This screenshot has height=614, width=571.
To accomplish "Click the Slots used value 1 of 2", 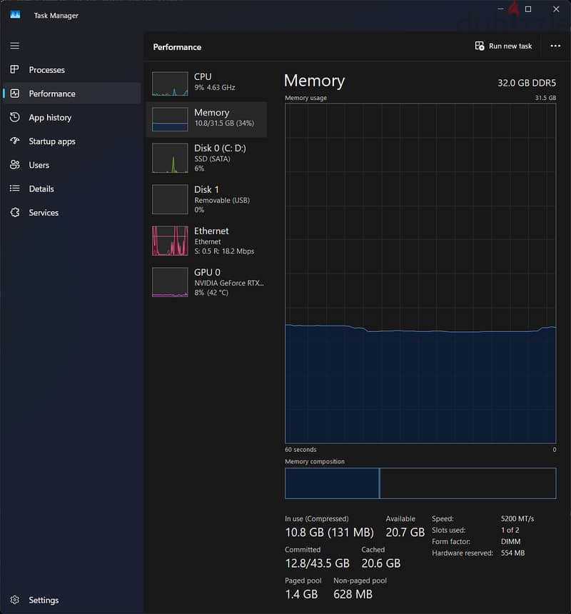I will coord(510,530).
